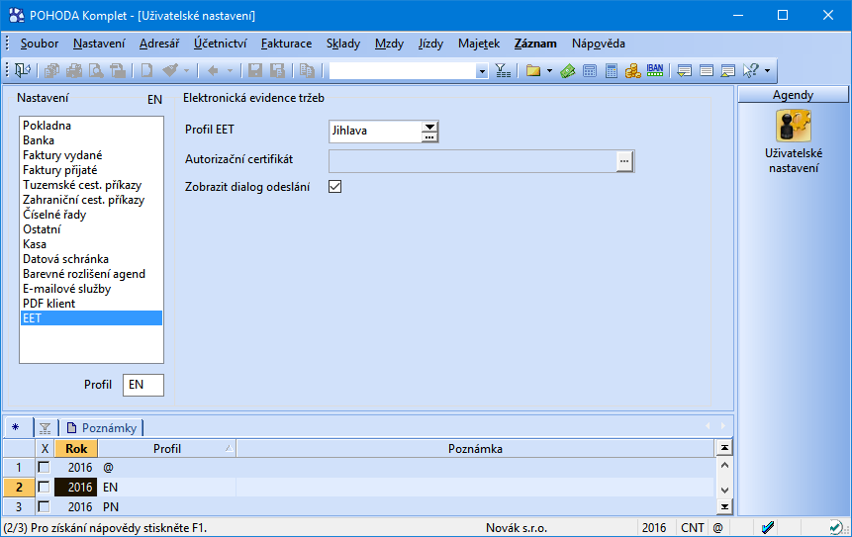852x537 pixels.
Task: Click the new blank document icon
Action: tap(146, 70)
